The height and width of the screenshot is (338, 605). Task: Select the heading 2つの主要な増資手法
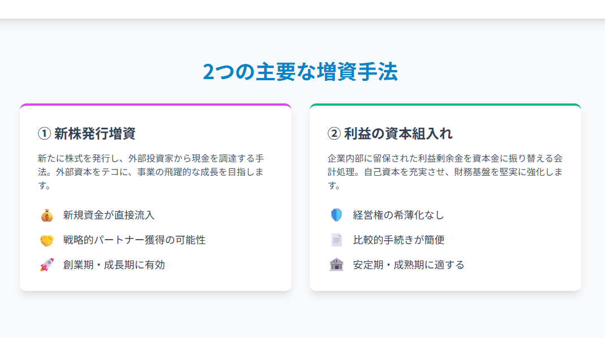tap(300, 72)
